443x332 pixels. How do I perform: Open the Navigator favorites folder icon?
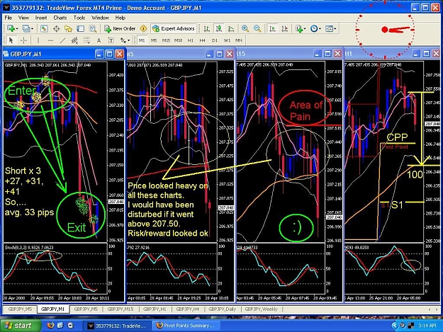coord(68,28)
